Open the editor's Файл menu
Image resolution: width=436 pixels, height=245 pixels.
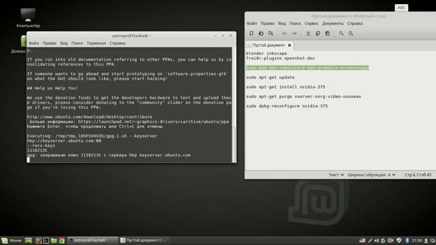251,24
